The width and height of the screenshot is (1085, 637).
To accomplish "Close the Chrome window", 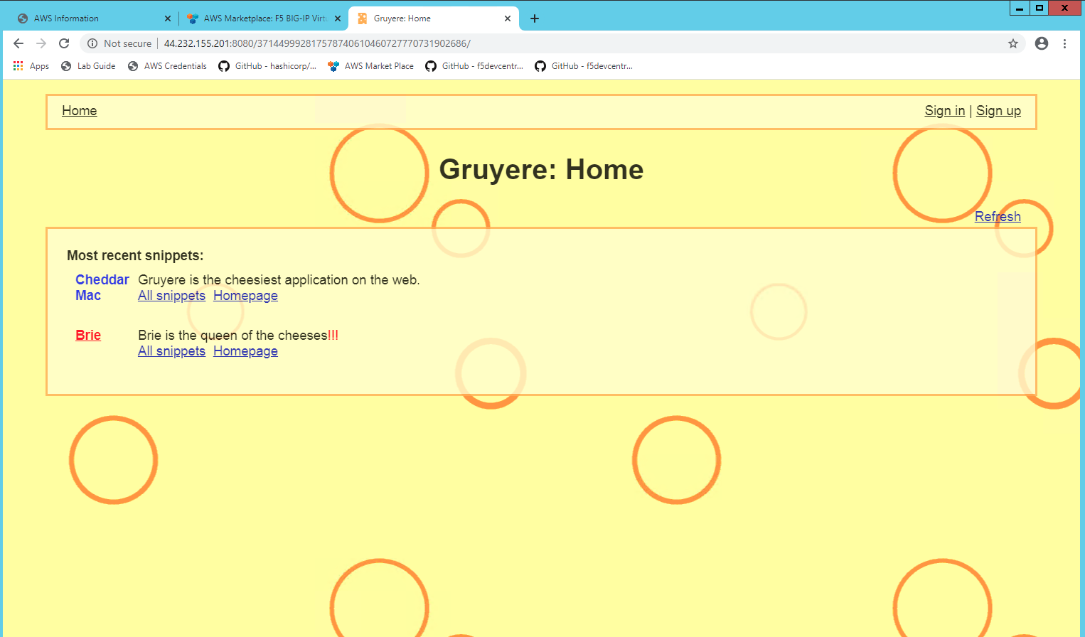I will tap(1064, 8).
